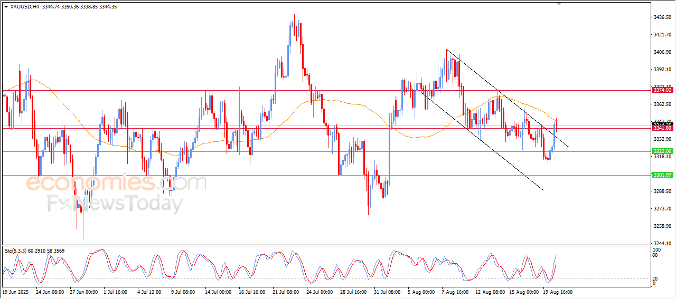Viewport: 676px width, 299px height.
Task: Open the chart menu triangle beside XAUUSD,H4
Action: point(6,6)
